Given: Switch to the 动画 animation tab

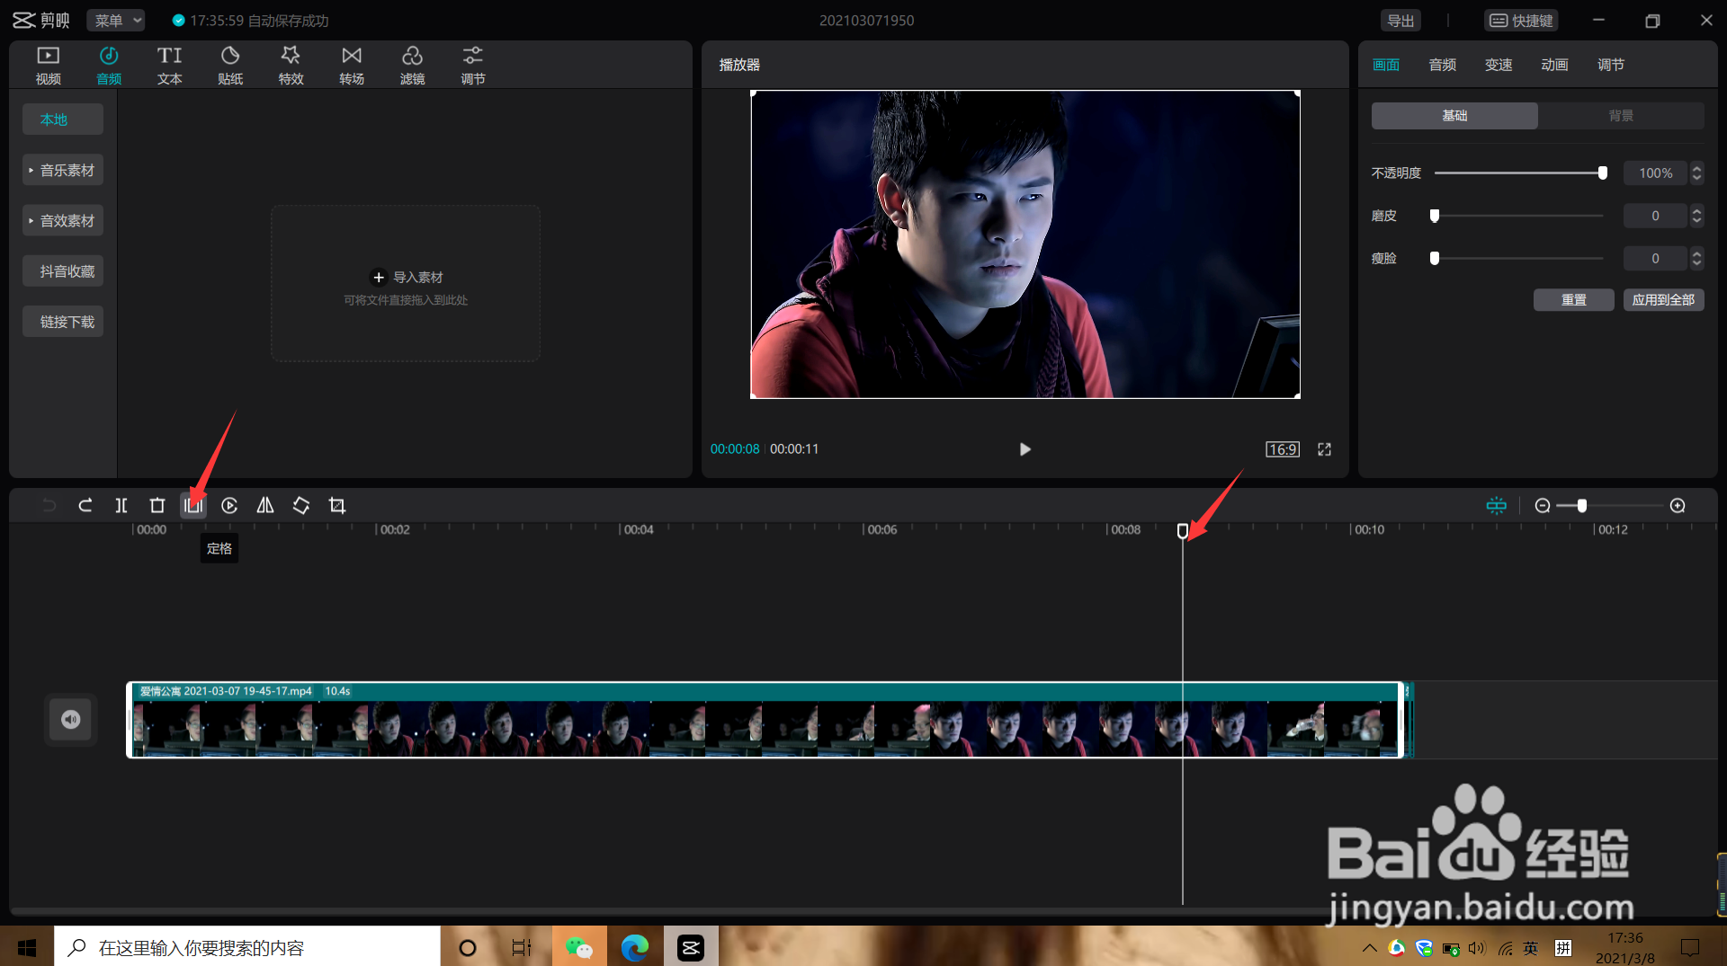Looking at the screenshot, I should (x=1554, y=65).
